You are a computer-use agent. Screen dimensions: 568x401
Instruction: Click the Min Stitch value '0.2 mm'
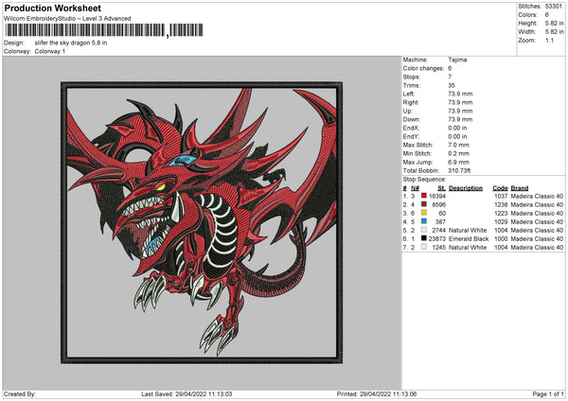[458, 153]
